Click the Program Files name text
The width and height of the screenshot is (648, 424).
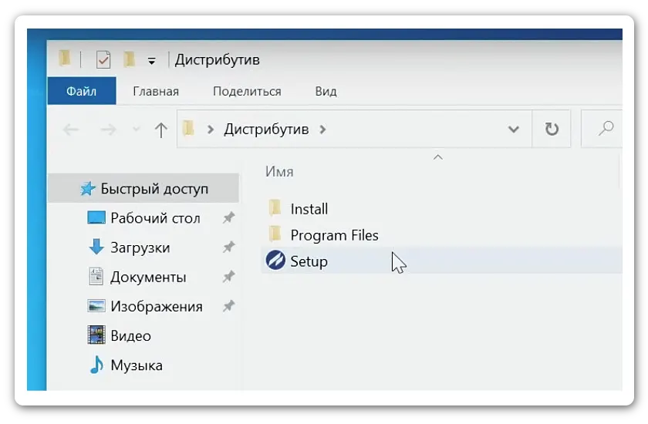pyautogui.click(x=334, y=235)
